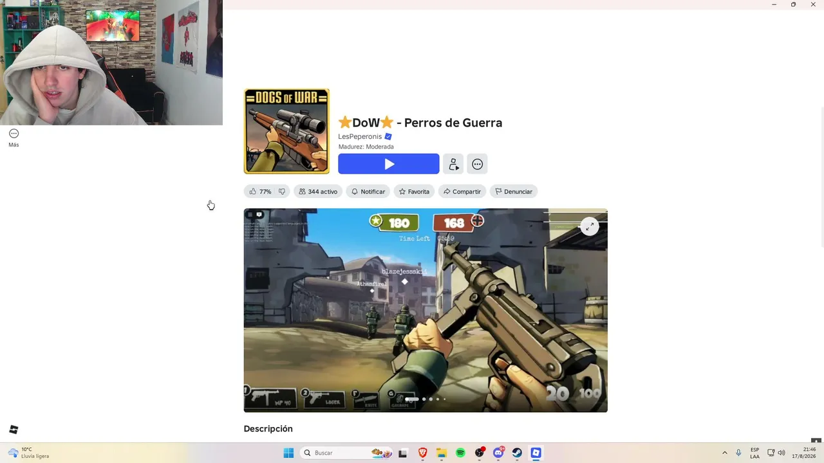Open Discord from the taskbar
This screenshot has height=463, width=824.
(498, 453)
